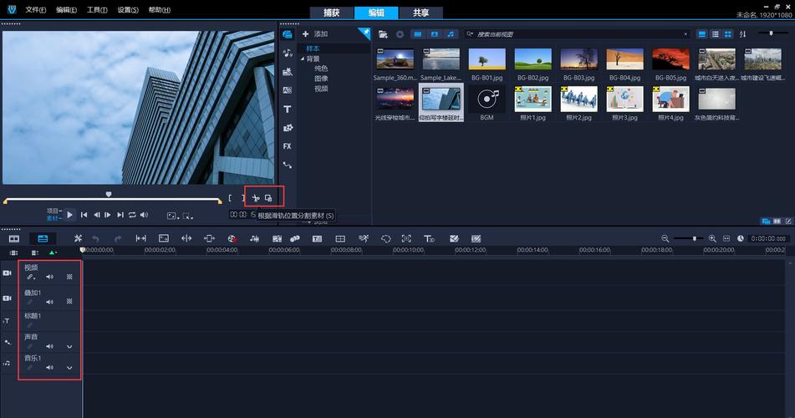
Task: Expand the 音乐1 track chevron
Action: click(x=69, y=367)
